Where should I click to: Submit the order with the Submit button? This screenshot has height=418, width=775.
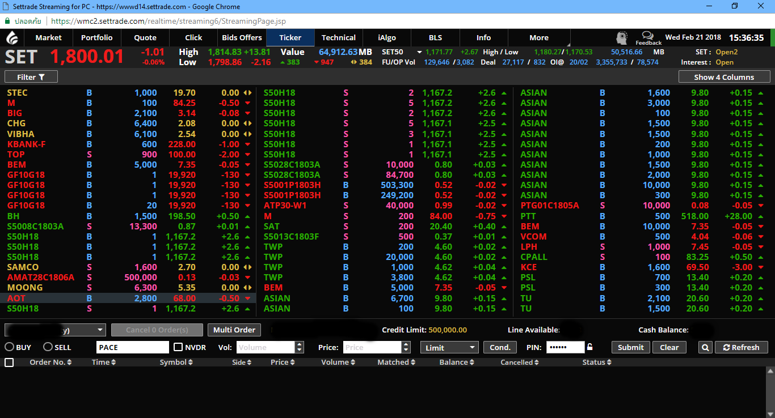pos(630,347)
